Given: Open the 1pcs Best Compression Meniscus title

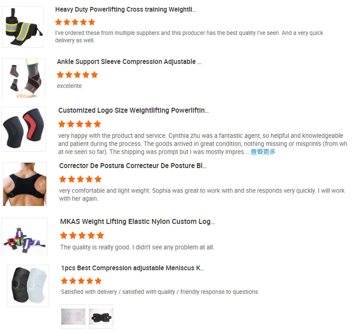Looking at the screenshot, I should click(x=132, y=268).
